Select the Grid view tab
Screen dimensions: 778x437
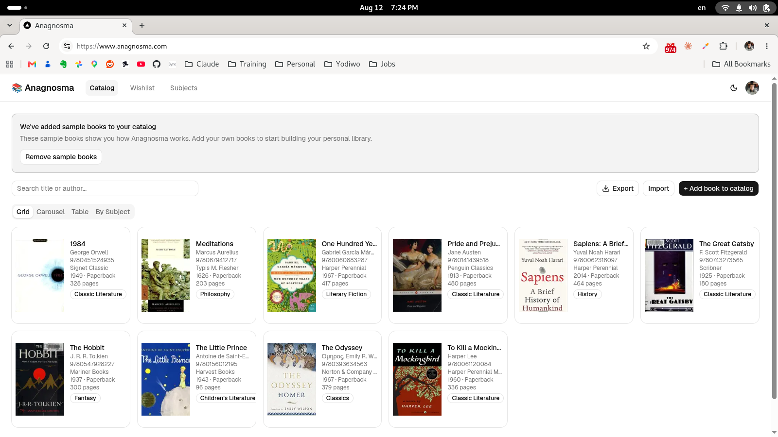pyautogui.click(x=23, y=212)
